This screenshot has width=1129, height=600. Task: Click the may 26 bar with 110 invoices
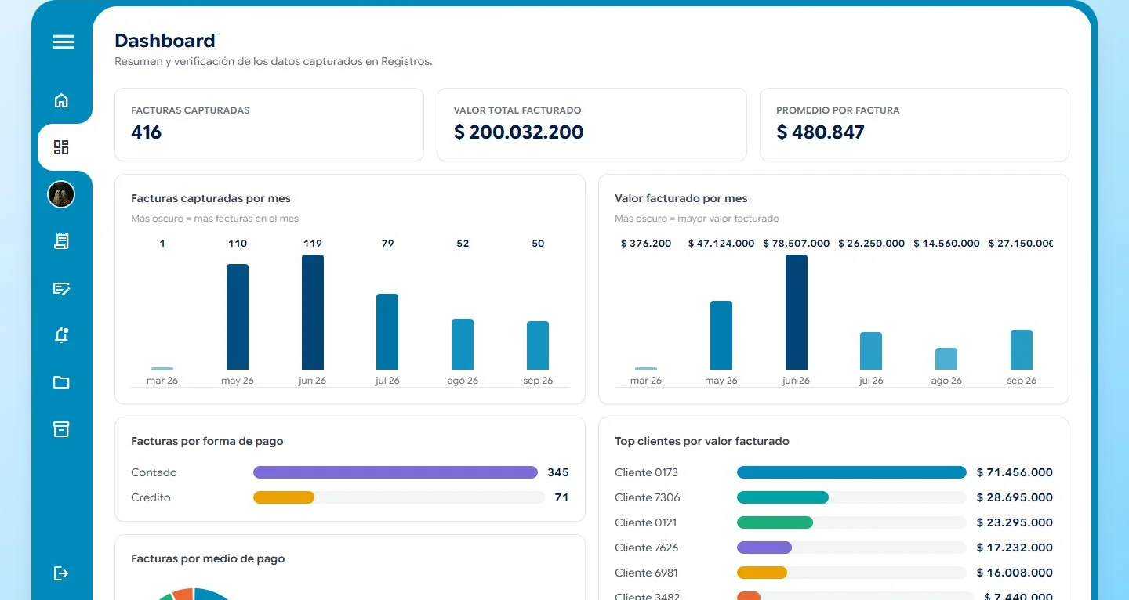(238, 316)
